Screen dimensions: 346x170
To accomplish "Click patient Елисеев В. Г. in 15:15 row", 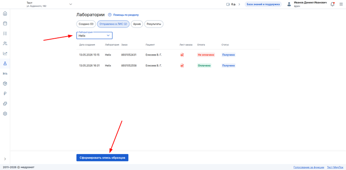I will click(154, 55).
